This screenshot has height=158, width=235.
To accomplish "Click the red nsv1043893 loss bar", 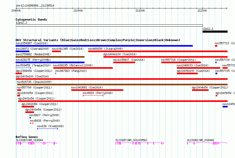I will pyautogui.click(x=97, y=90).
